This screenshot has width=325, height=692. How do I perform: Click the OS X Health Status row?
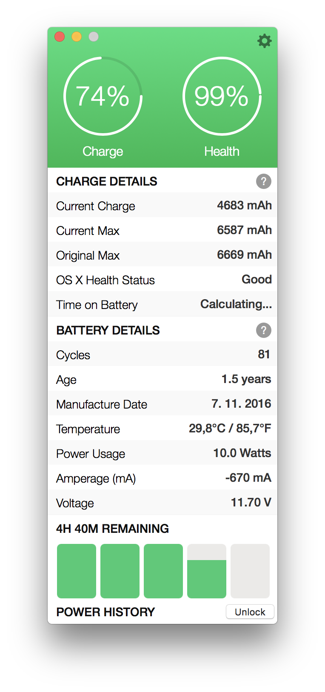click(x=162, y=280)
